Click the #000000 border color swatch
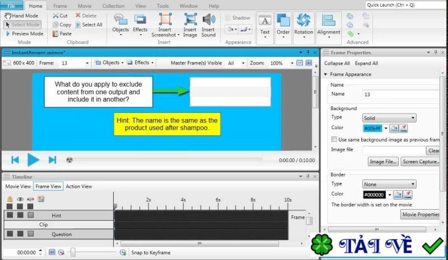Viewport: 448px width, 260px height. click(x=374, y=195)
